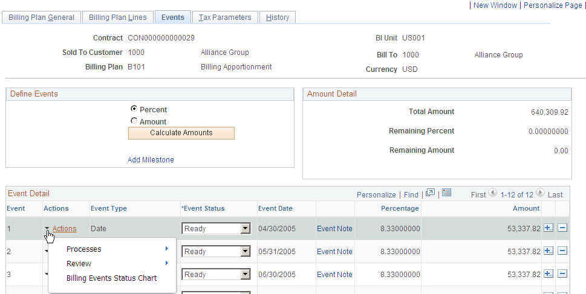Sort by the Event Date column header
Viewport: 586px width, 294px height.
(x=275, y=208)
